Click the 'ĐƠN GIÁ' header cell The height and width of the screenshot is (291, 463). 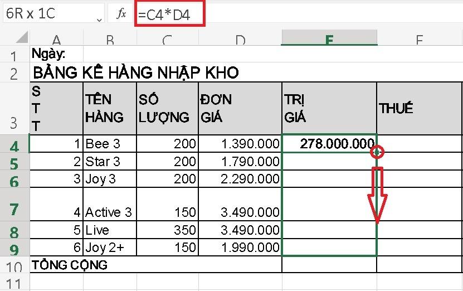240,108
